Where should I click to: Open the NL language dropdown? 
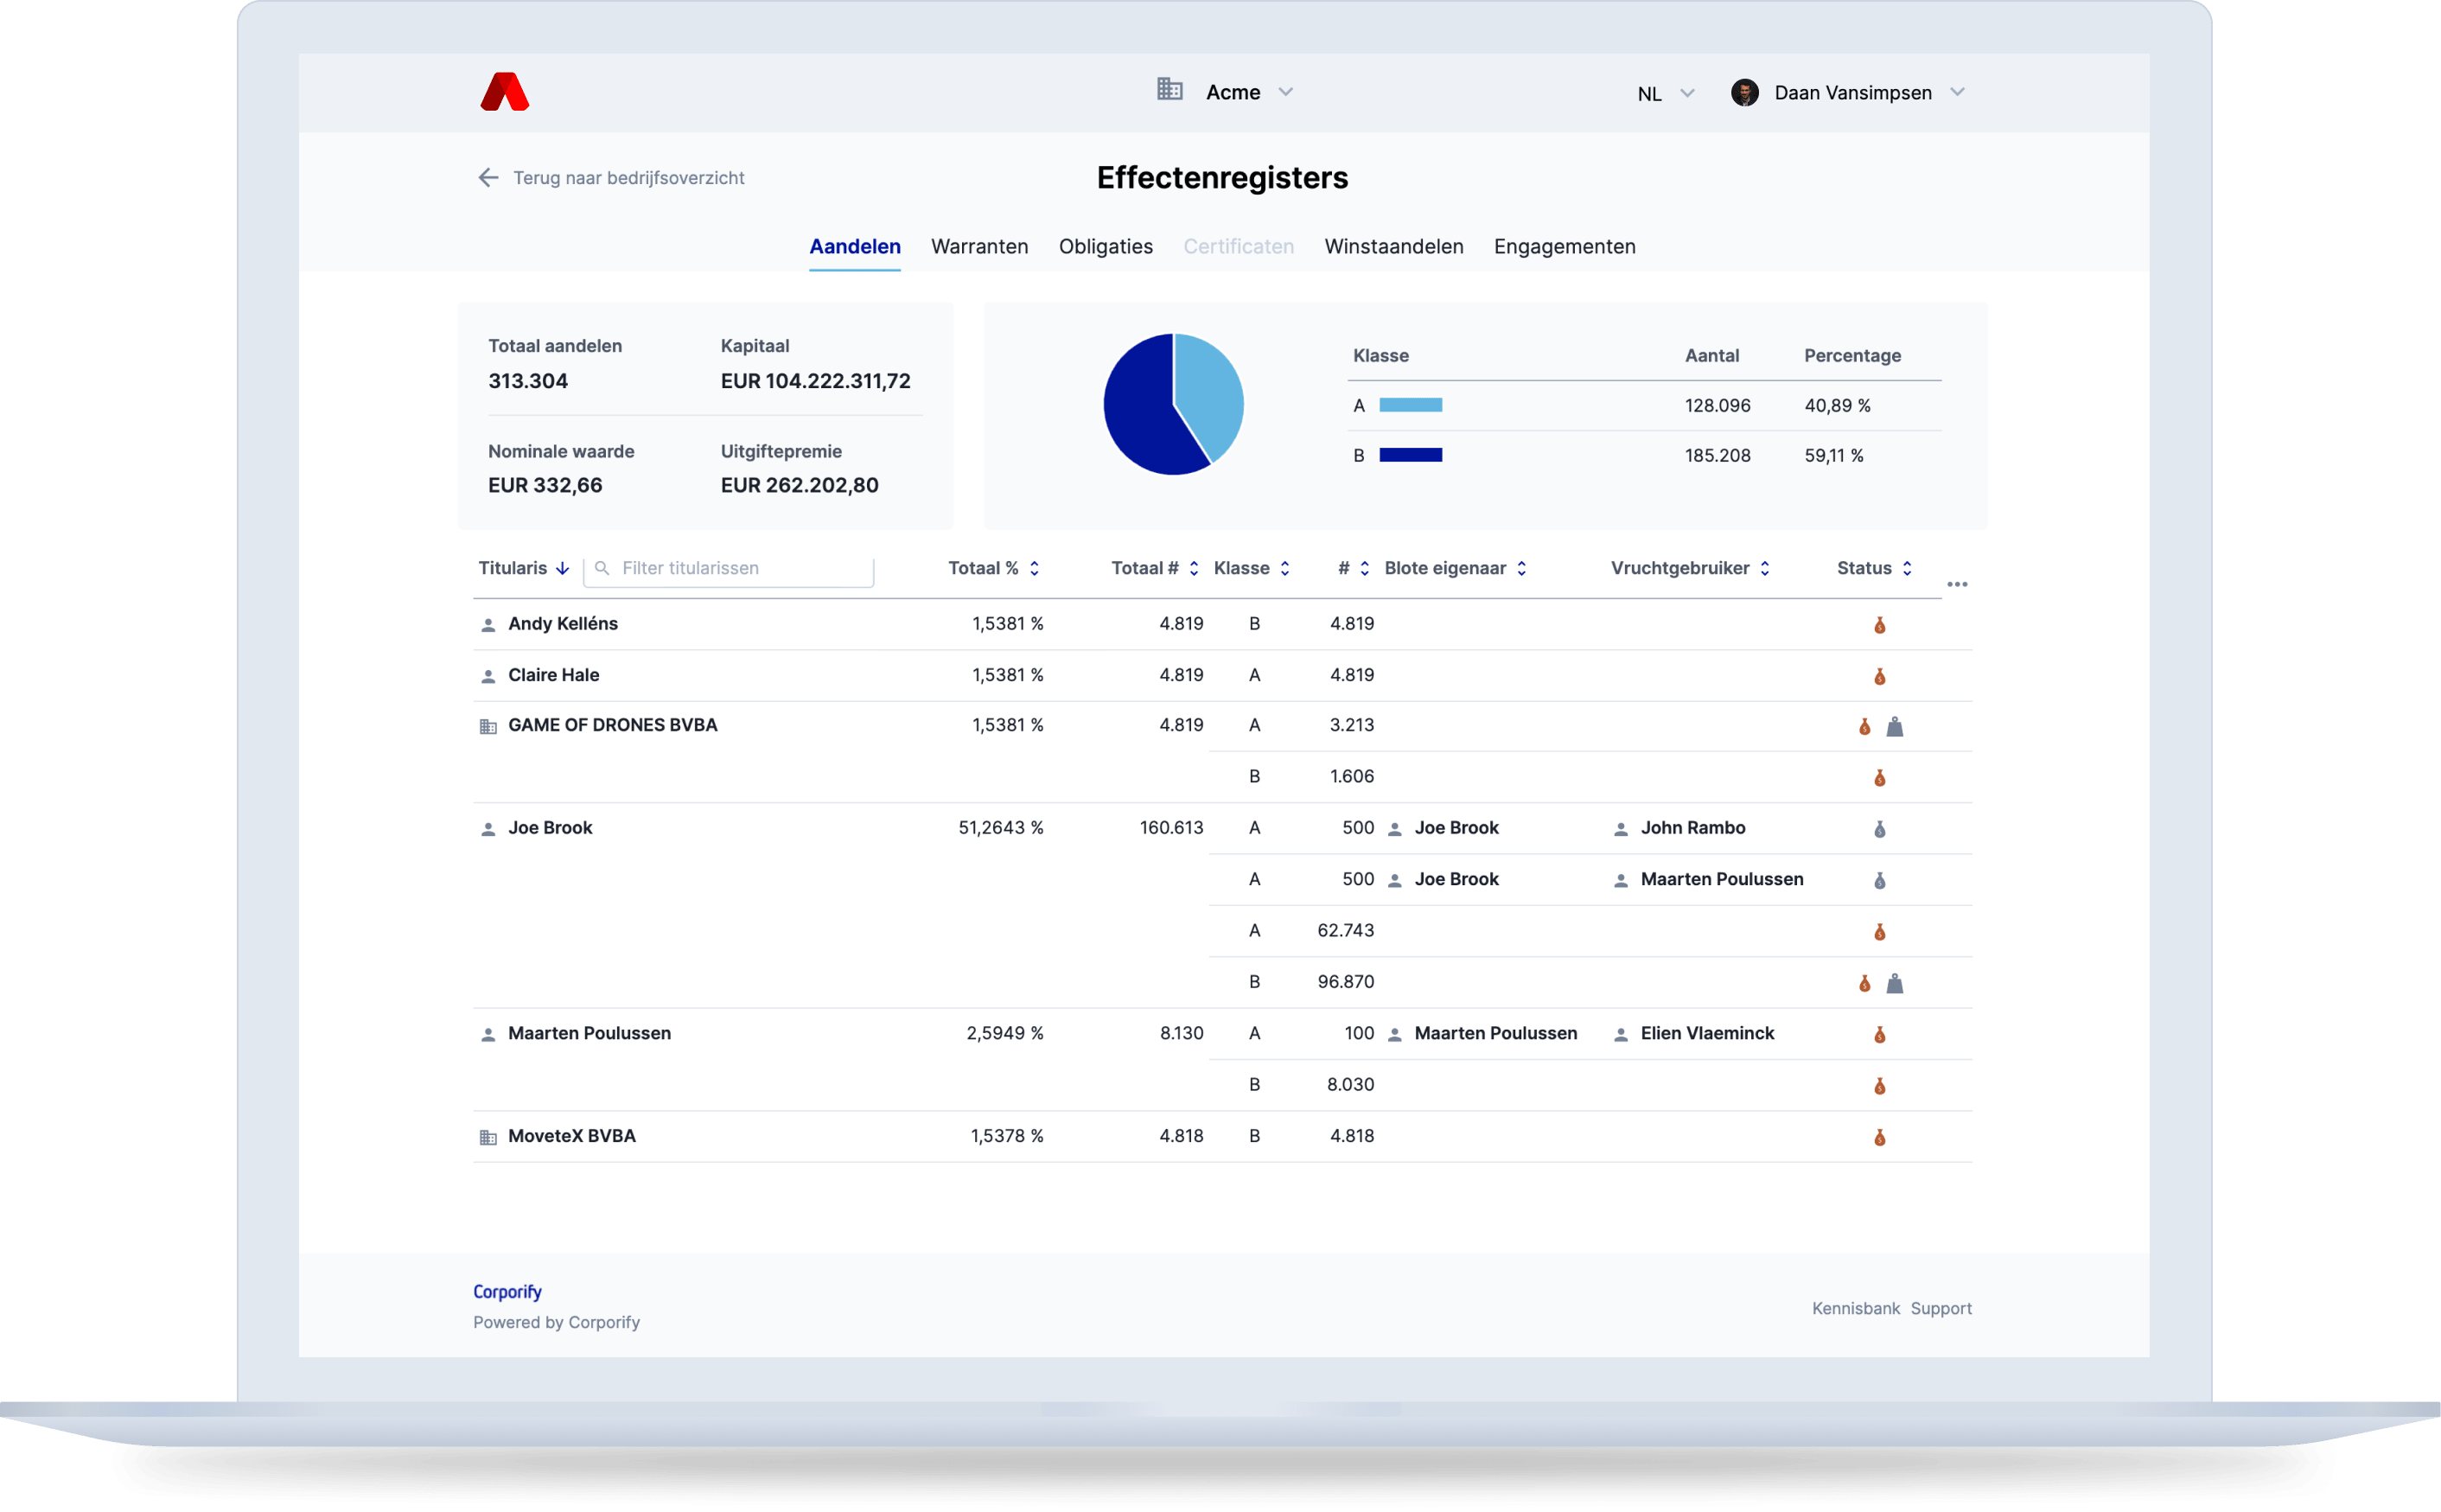coord(1666,94)
